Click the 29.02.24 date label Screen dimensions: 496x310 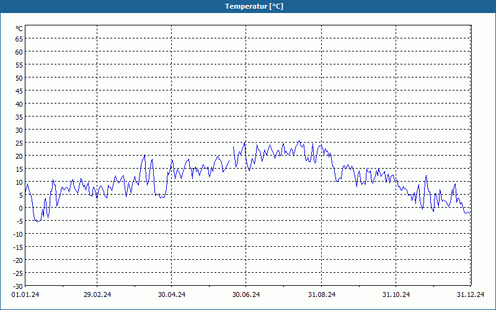tap(97, 294)
